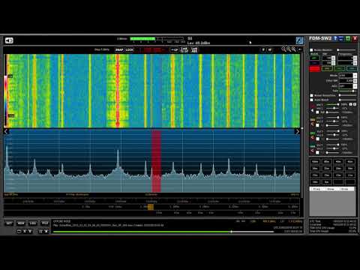Click the stepper beside the AGC field
Viewport: 360px width, 270px height.
[355, 86]
